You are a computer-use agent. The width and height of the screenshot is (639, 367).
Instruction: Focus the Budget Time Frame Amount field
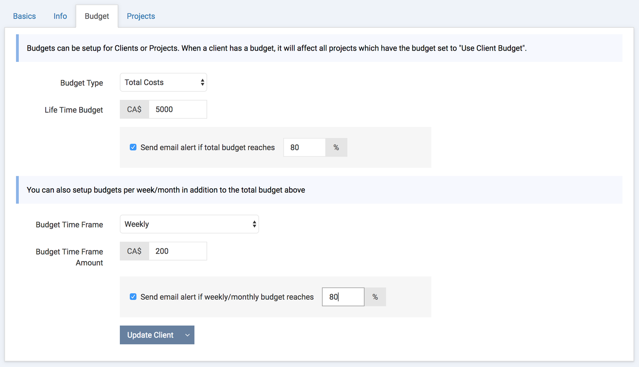(178, 251)
